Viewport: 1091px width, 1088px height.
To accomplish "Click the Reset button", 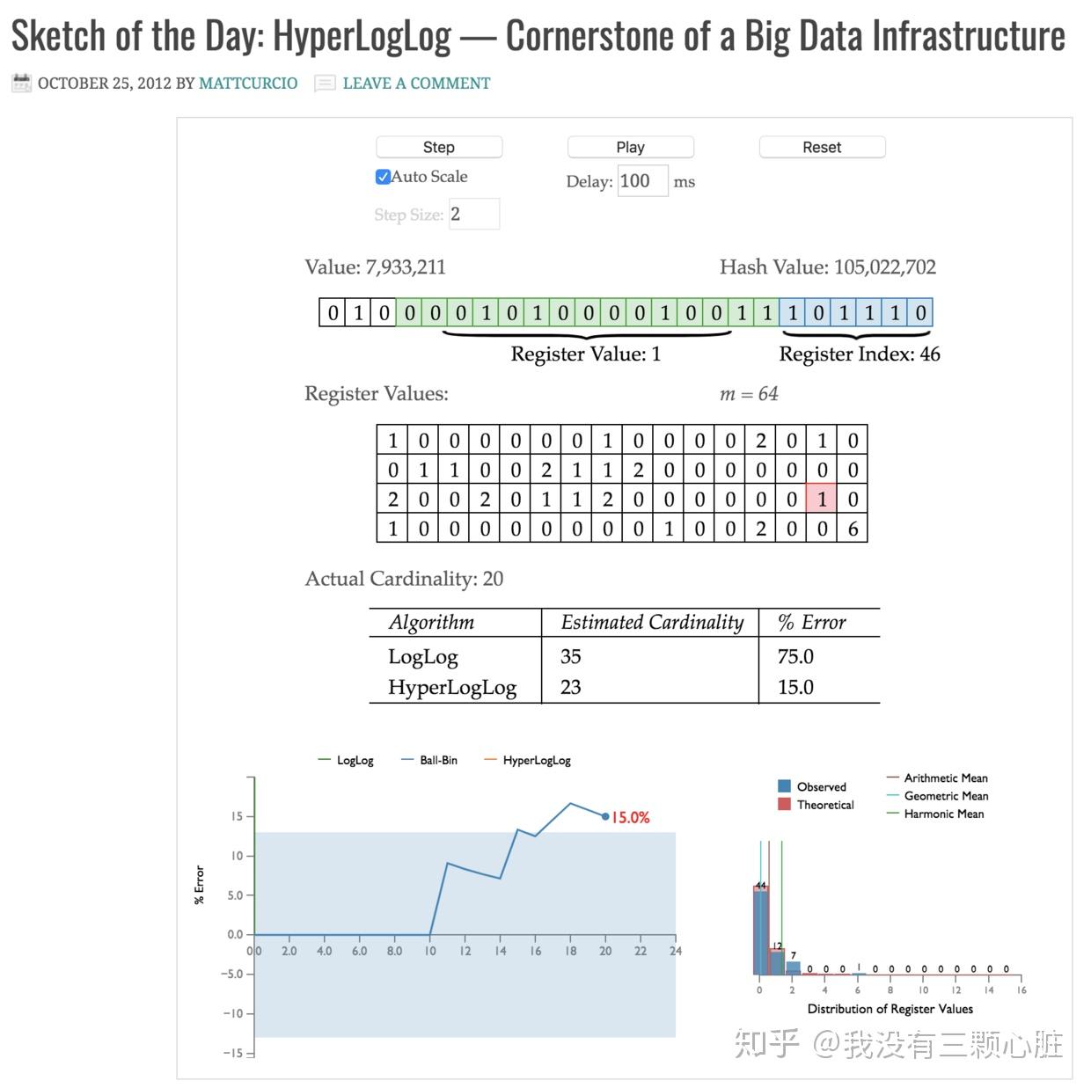I will pyautogui.click(x=822, y=147).
